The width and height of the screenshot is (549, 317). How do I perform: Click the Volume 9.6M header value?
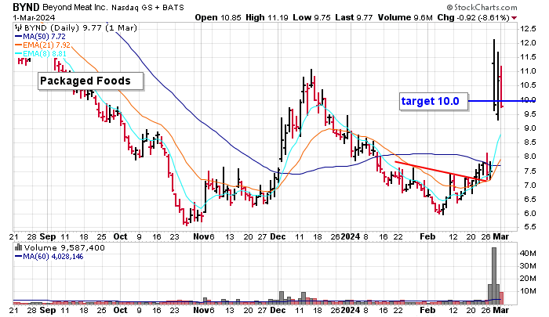(405, 17)
